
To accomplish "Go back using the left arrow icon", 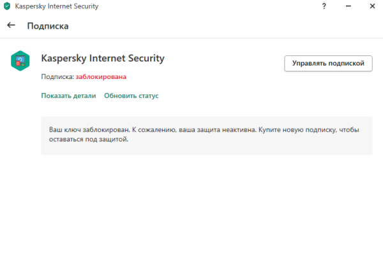I will pyautogui.click(x=11, y=26).
